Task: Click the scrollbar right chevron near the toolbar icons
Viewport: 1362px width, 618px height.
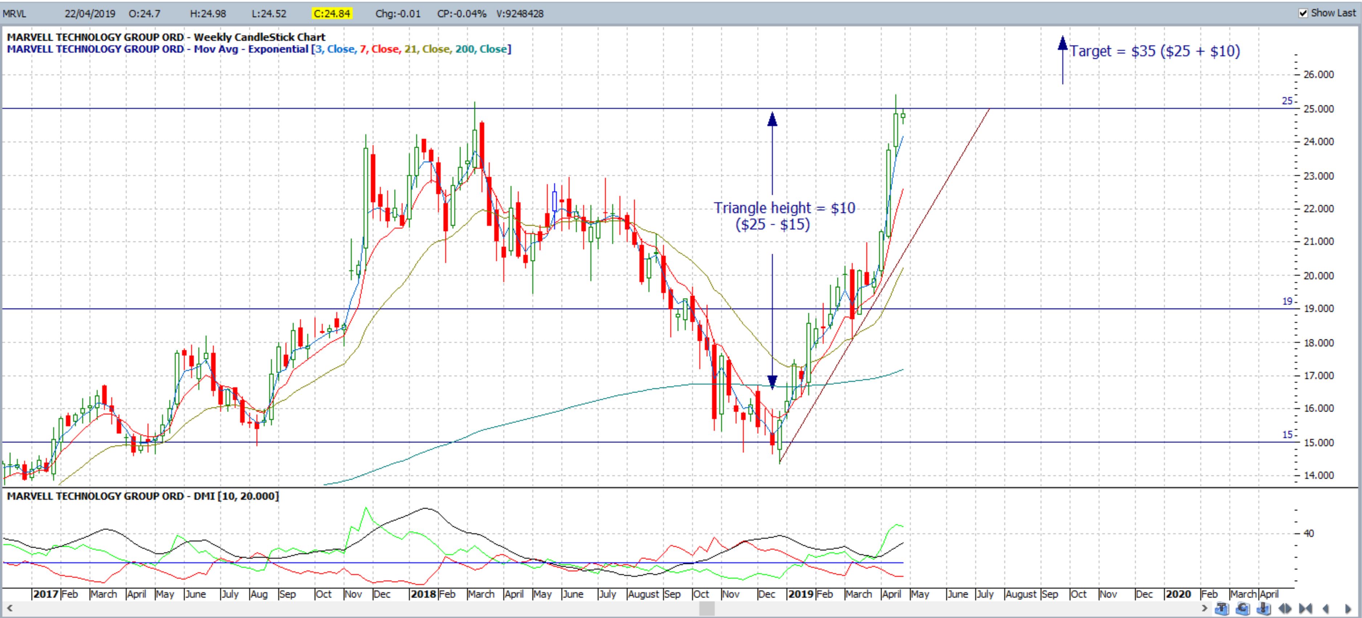Action: (1205, 609)
